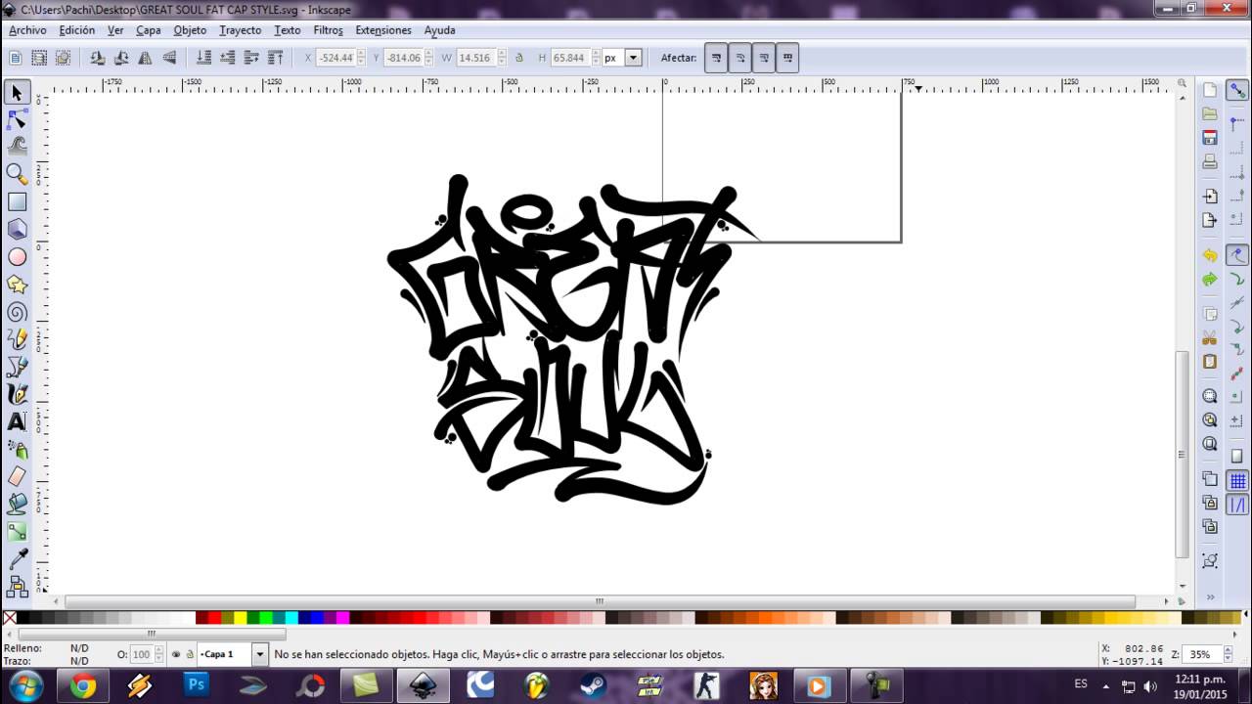Open the px units dropdown
This screenshot has height=704, width=1252.
[633, 58]
